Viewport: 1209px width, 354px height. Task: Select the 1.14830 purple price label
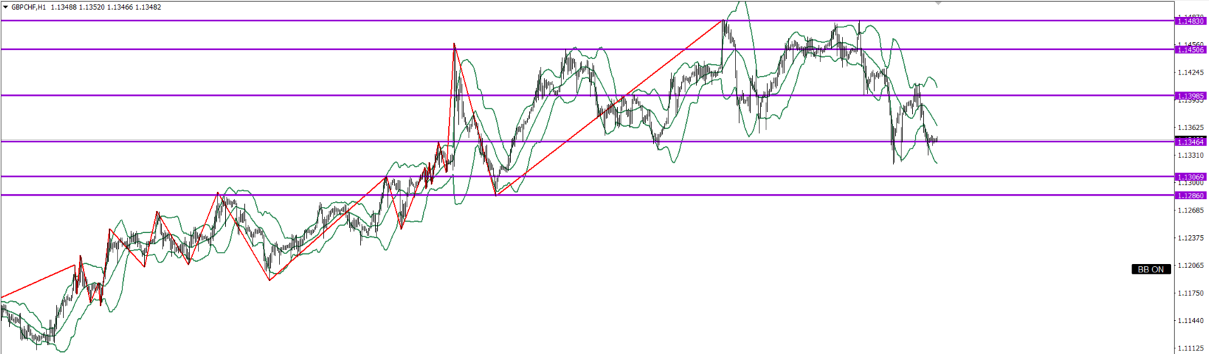click(x=1191, y=21)
